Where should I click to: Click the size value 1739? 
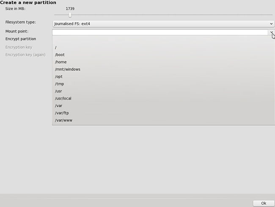point(70,8)
